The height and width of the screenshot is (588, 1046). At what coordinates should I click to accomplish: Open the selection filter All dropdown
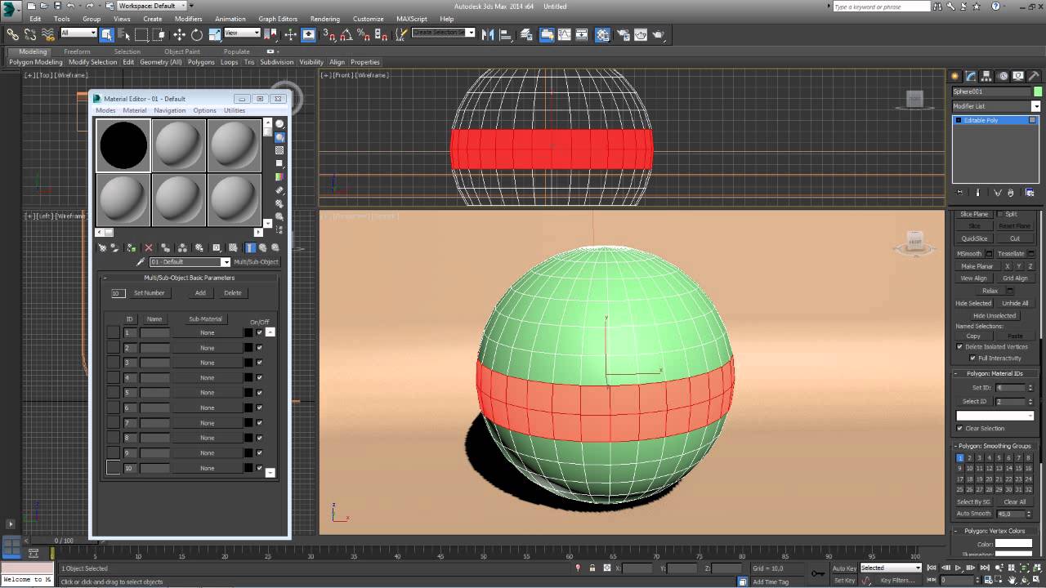click(78, 33)
